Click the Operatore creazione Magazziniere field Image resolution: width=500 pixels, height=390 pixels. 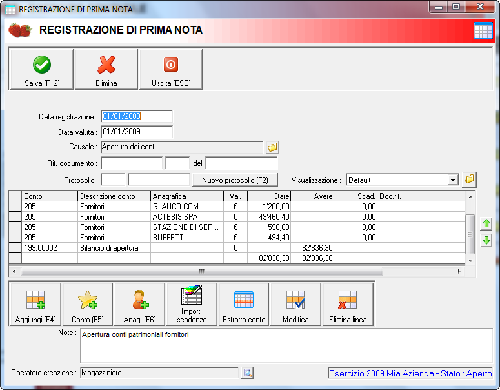(x=159, y=373)
